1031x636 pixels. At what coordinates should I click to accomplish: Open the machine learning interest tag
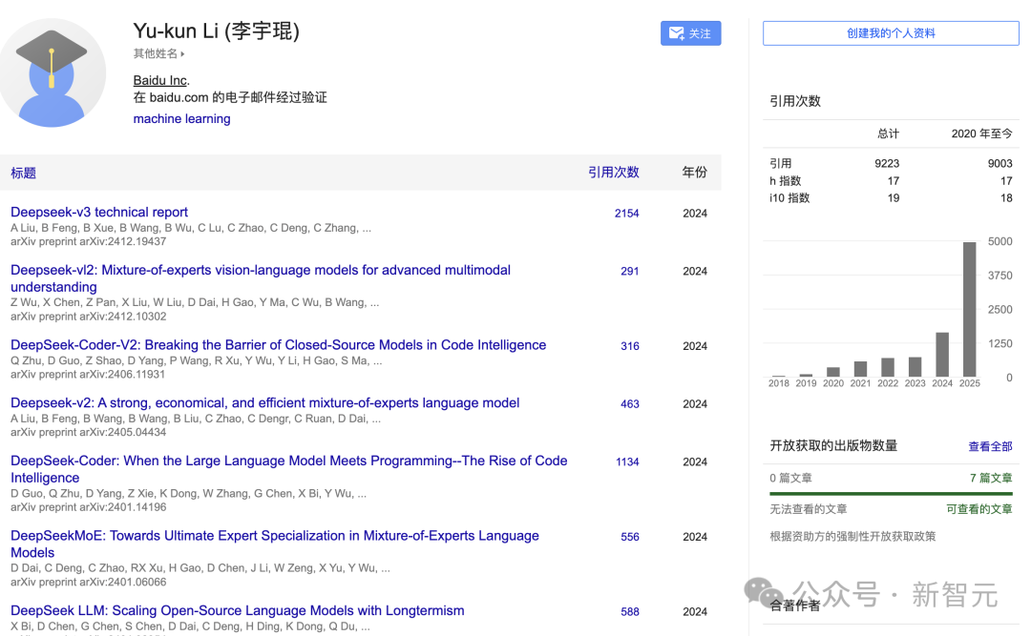coord(181,119)
